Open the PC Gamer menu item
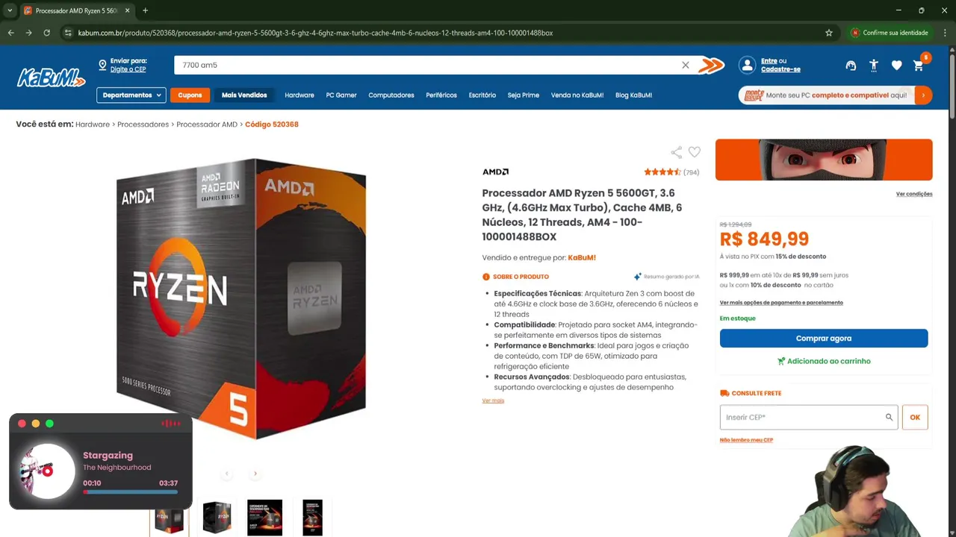This screenshot has height=537, width=956. tap(341, 95)
